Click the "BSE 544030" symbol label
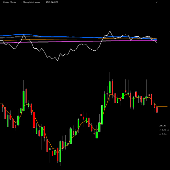Viewport: 170px width, 170px height. coord(52,2)
